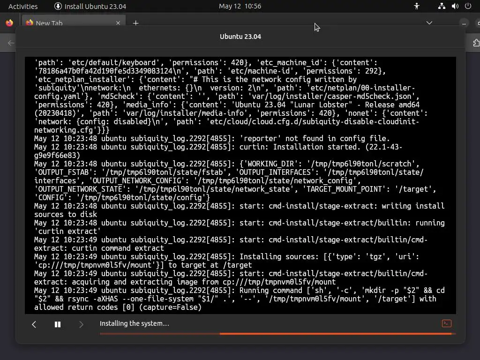The height and width of the screenshot is (360, 480).
Task: Toggle the installer terminal log icon
Action: click(447, 323)
